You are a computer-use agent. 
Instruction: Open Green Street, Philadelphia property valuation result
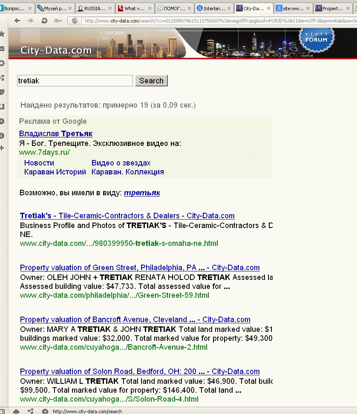click(x=140, y=268)
